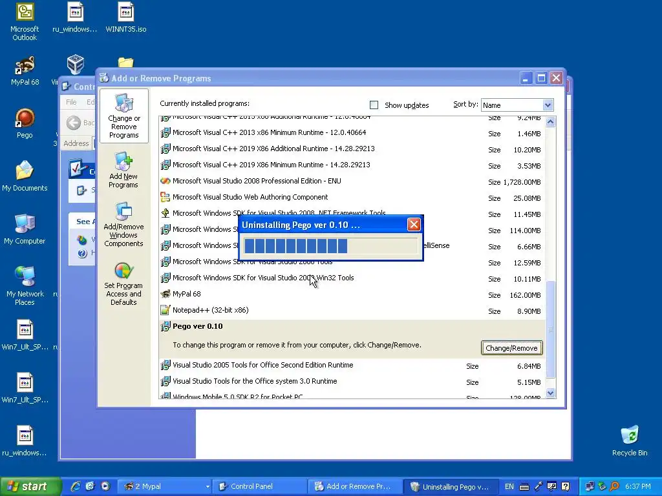The width and height of the screenshot is (662, 496).
Task: Click the uninstall progress bar
Action: pyautogui.click(x=330, y=246)
